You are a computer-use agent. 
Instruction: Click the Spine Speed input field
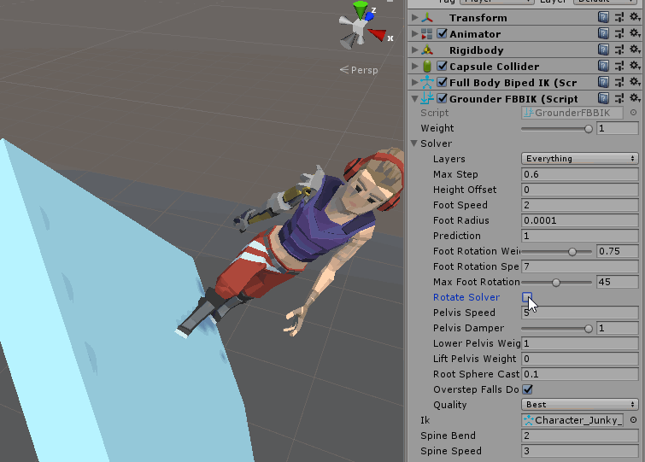click(x=579, y=451)
